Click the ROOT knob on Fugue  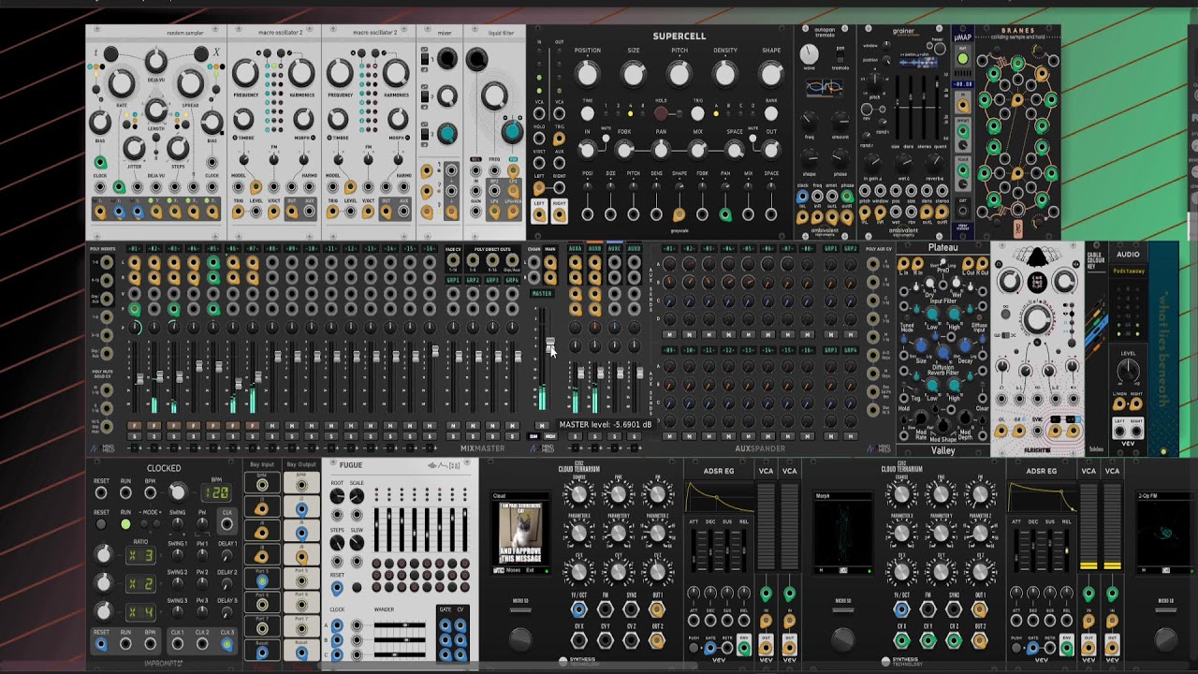coord(337,496)
